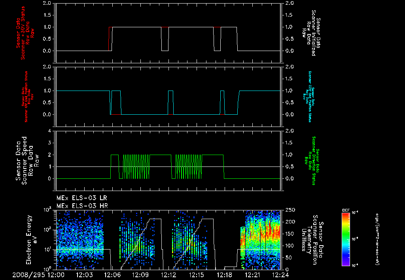Select the white 'Scanner Initialized' axis title
The height and width of the screenshot is (280, 405).
pyautogui.click(x=311, y=33)
